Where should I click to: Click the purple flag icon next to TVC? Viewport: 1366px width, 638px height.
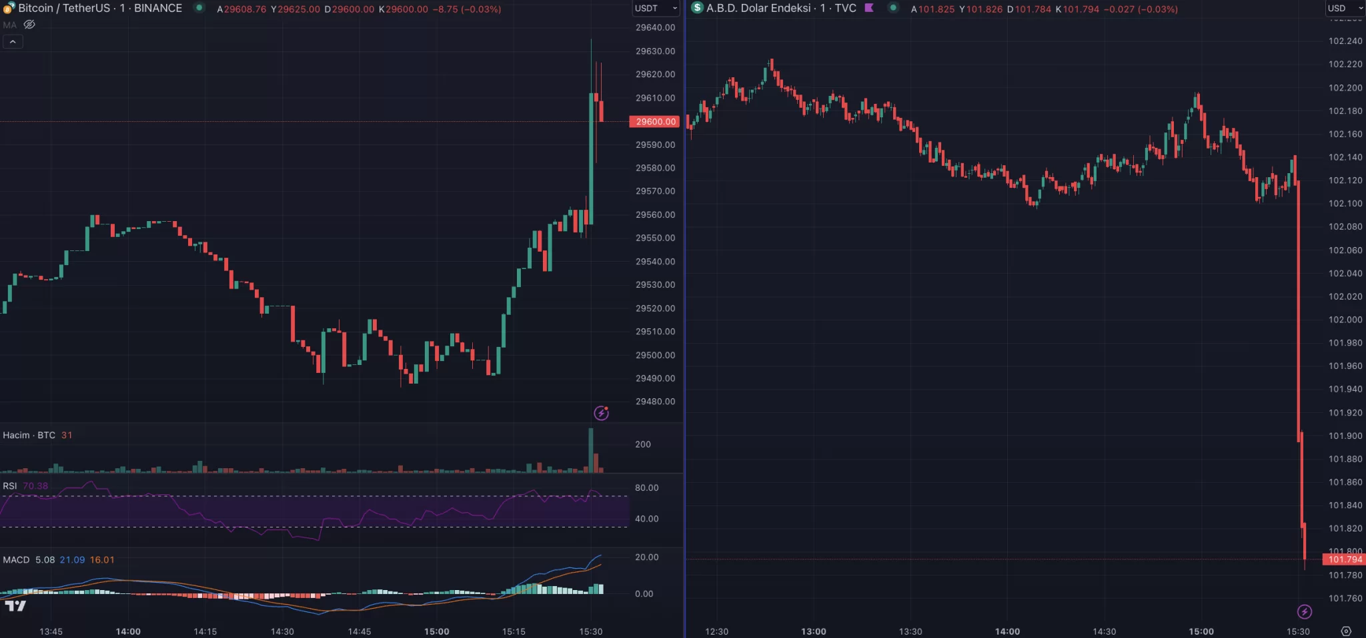point(869,8)
